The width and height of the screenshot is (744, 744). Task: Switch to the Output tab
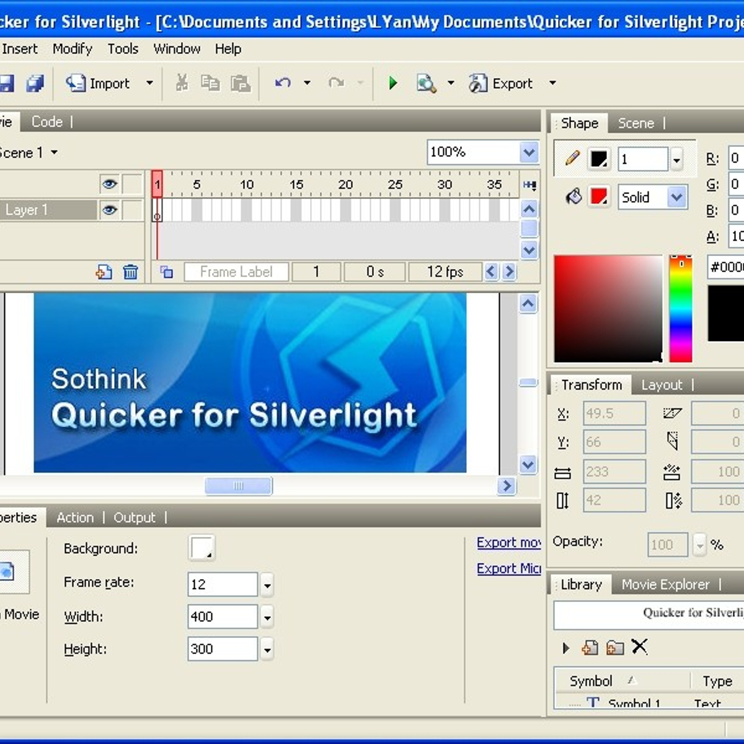pyautogui.click(x=135, y=518)
